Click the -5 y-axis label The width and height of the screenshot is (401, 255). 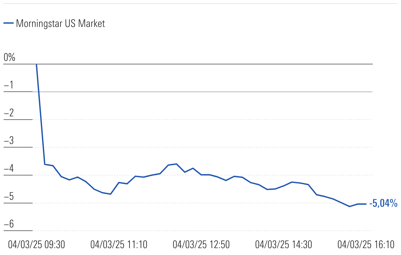[8, 197]
